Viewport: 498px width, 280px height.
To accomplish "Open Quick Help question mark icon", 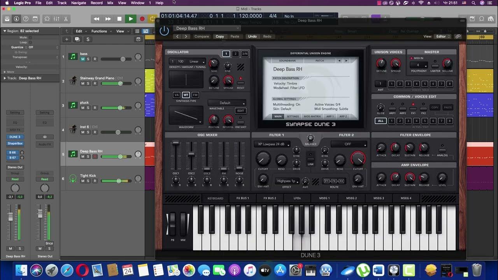I will (26, 19).
